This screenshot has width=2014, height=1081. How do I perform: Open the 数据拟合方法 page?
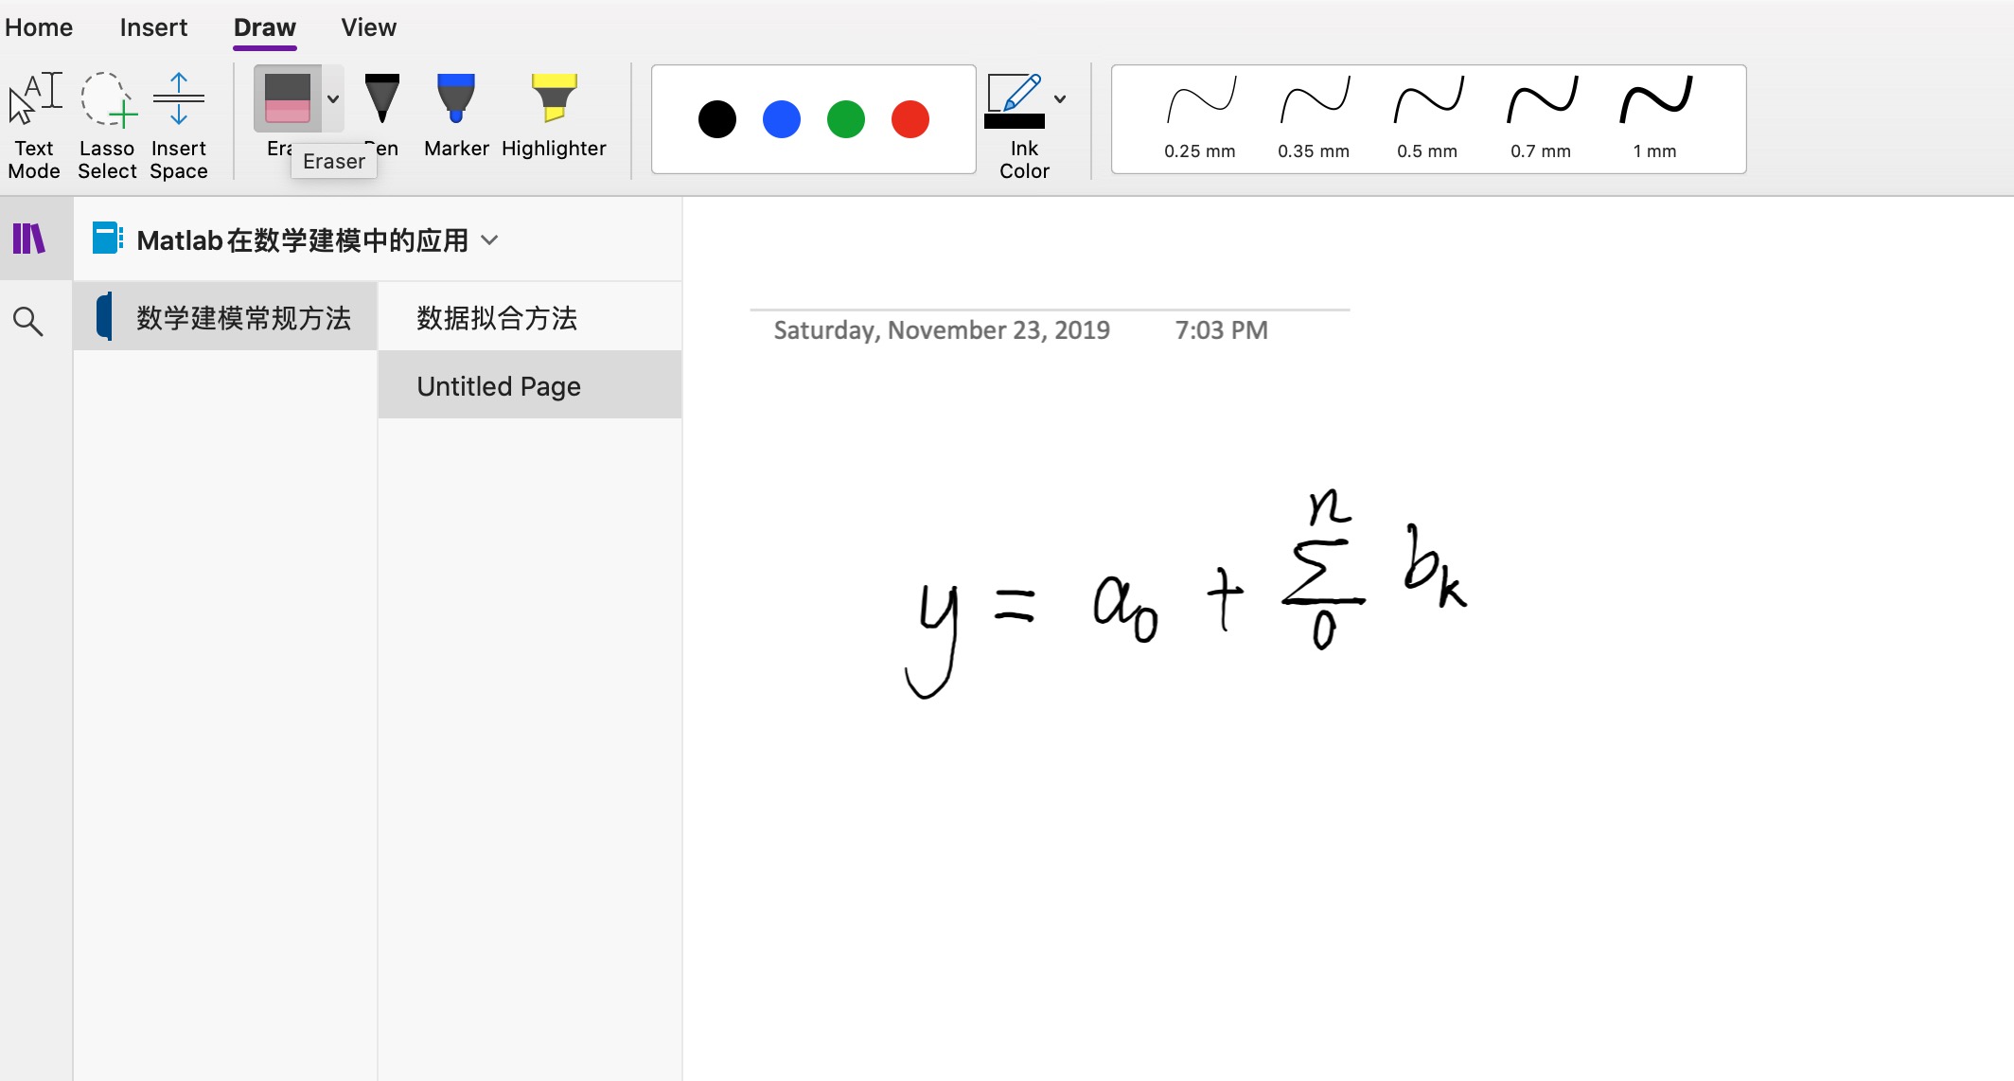(496, 318)
